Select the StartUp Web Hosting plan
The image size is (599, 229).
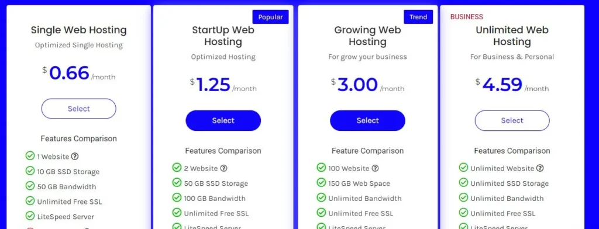223,120
